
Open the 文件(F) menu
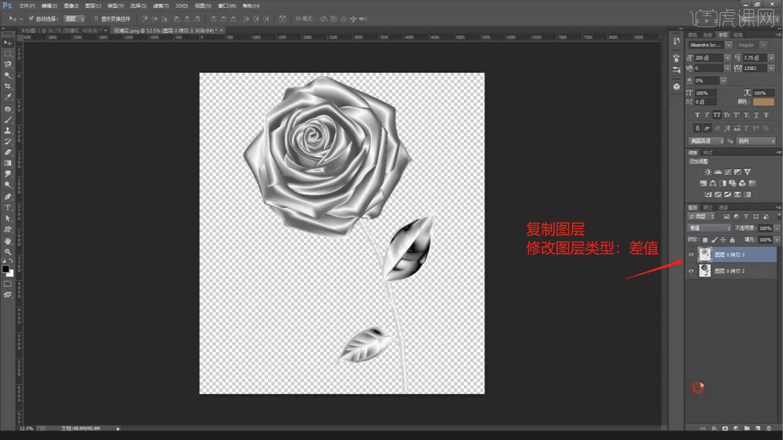pyautogui.click(x=27, y=6)
